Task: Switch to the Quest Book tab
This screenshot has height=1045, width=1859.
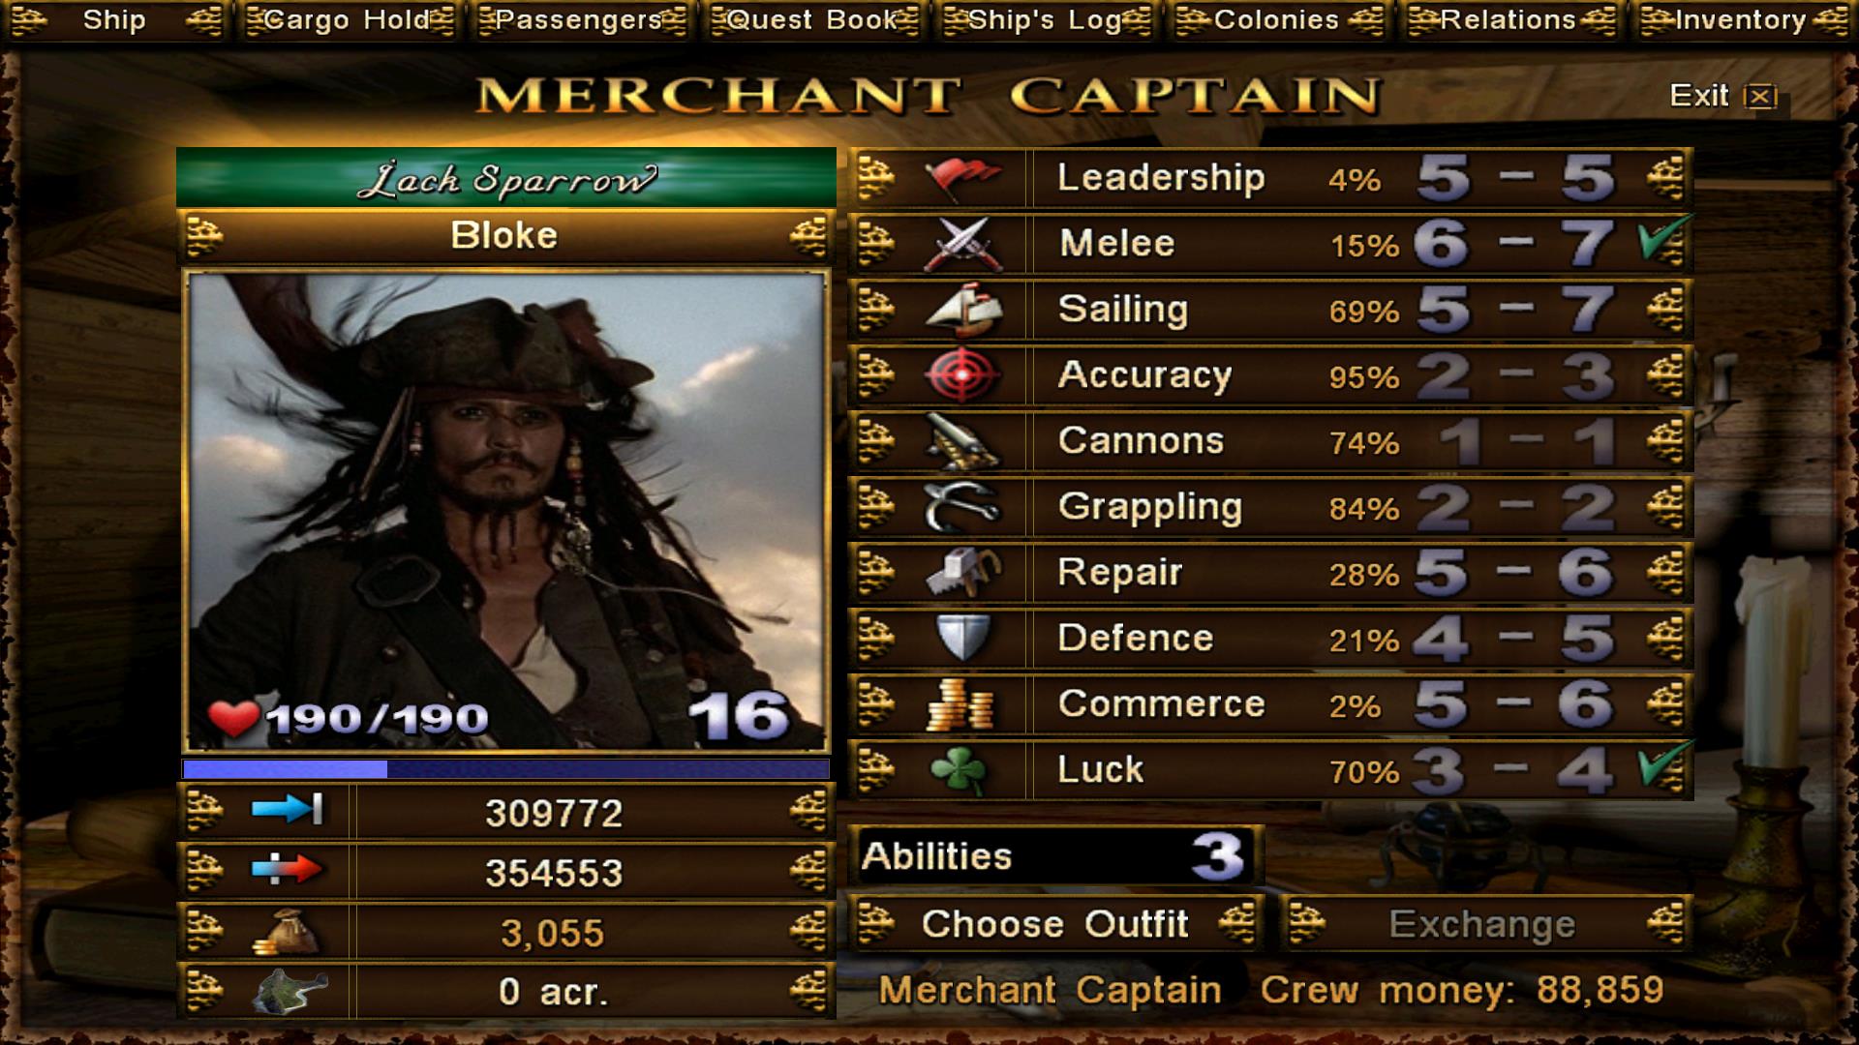Action: tap(813, 20)
